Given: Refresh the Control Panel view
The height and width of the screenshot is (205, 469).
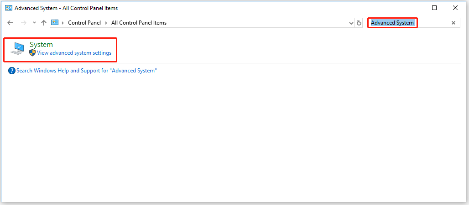Looking at the screenshot, I should [x=359, y=23].
